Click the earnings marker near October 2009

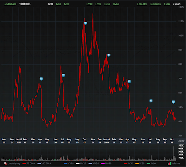[173, 102]
